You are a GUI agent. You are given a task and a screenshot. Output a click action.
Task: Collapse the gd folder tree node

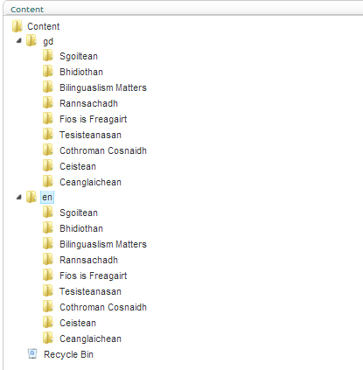19,40
